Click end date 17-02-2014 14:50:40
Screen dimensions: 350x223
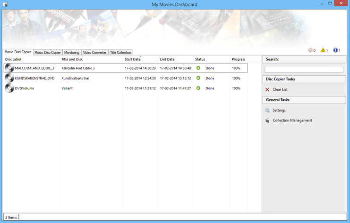[175, 68]
